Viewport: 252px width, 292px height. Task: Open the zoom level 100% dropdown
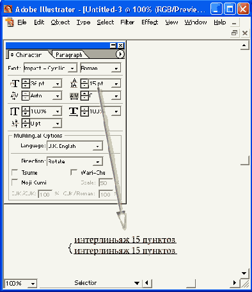(x=33, y=284)
